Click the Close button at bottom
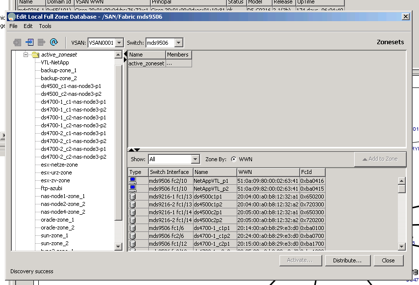The image size is (419, 285). tap(388, 260)
